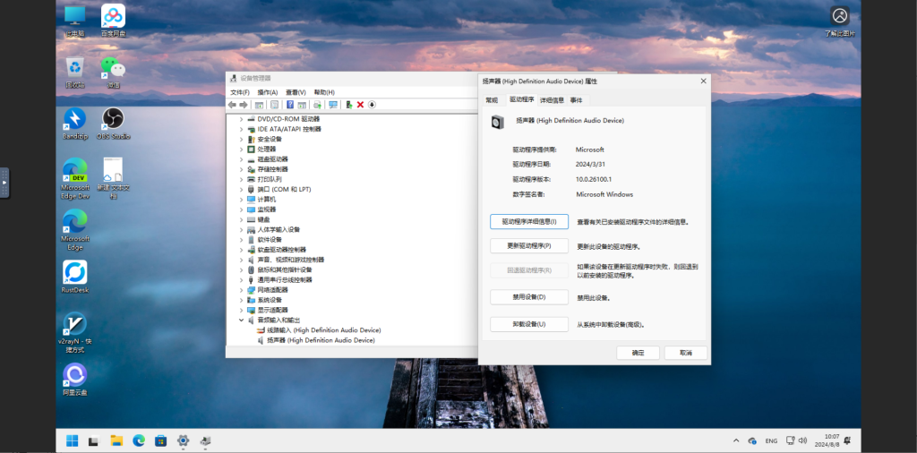Open Microsoft Store from the taskbar
917x453 pixels.
[161, 440]
